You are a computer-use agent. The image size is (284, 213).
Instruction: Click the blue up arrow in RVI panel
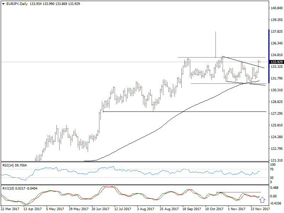point(262,200)
